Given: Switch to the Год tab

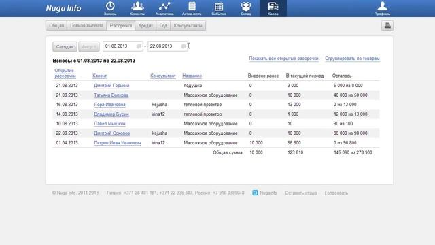Looking at the screenshot, I should click(163, 26).
